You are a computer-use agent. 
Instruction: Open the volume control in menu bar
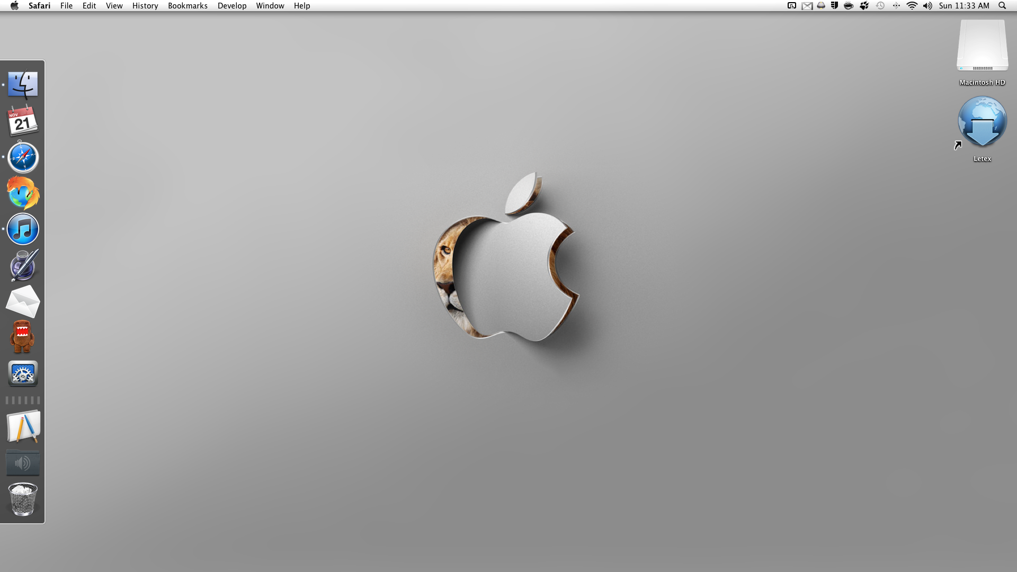(927, 6)
